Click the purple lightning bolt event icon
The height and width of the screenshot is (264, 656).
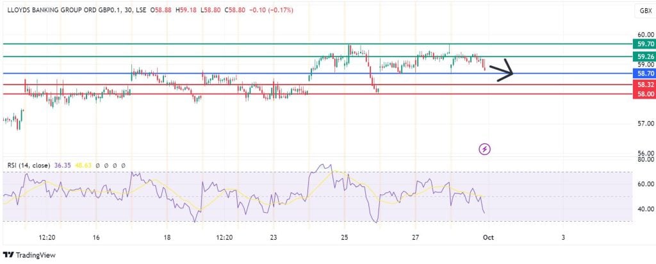[484, 149]
